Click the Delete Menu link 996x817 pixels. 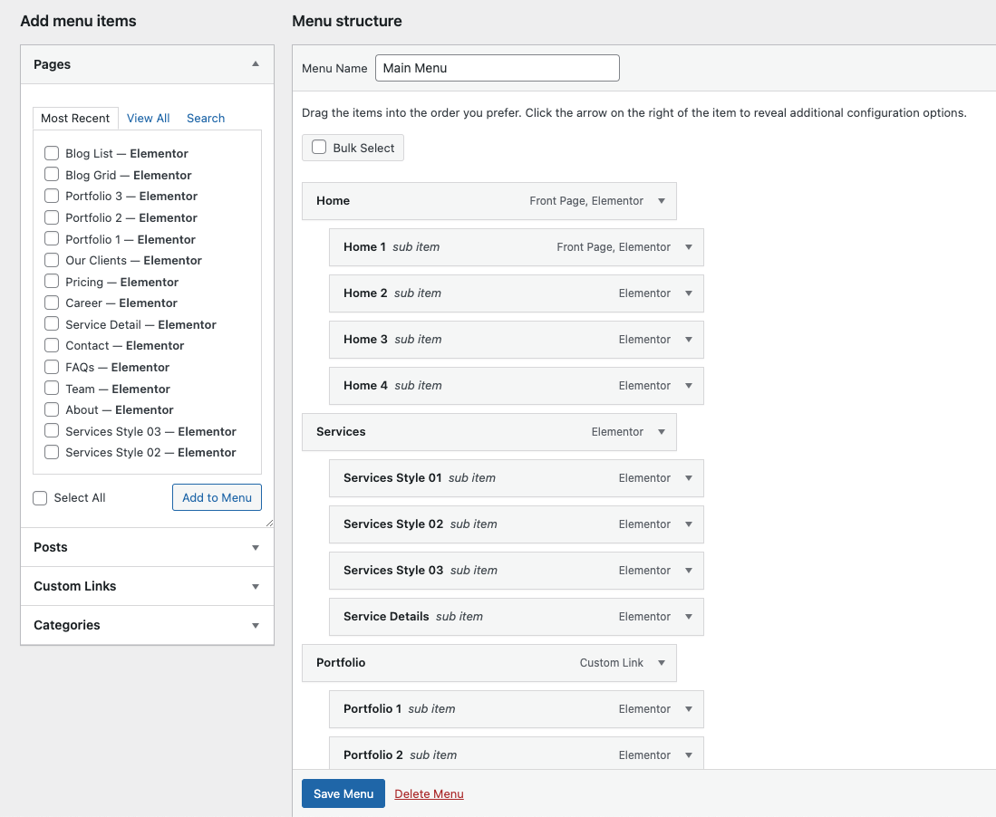(x=429, y=794)
